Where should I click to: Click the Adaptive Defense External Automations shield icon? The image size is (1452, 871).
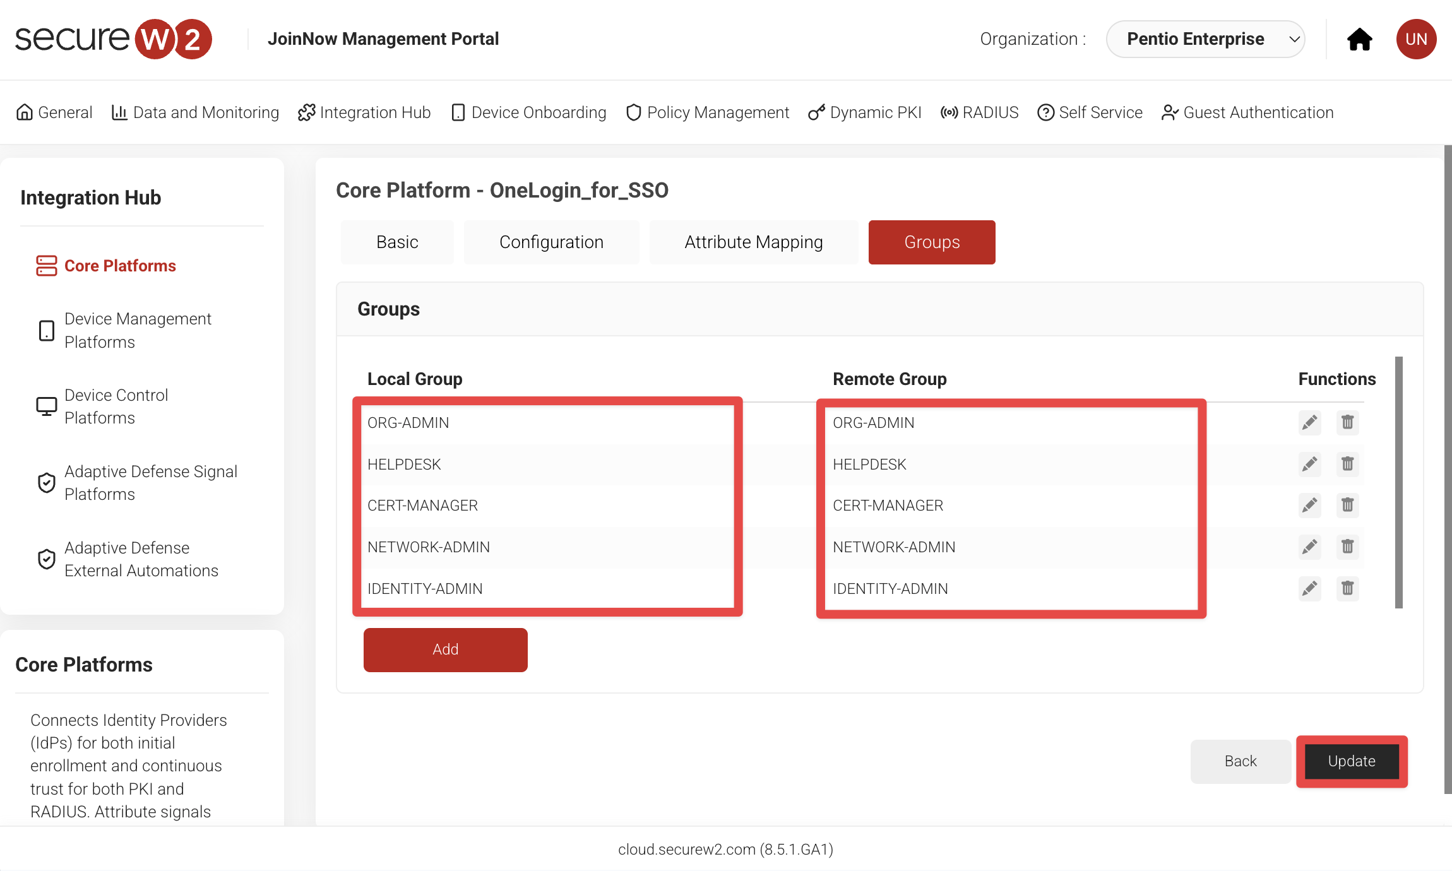tap(46, 559)
